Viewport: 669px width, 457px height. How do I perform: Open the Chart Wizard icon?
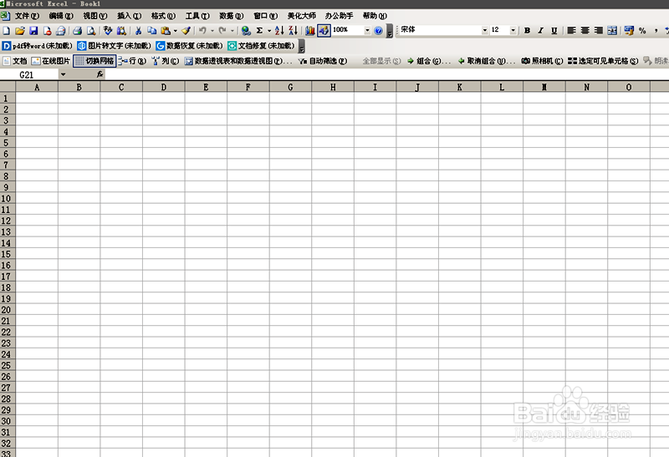click(310, 31)
